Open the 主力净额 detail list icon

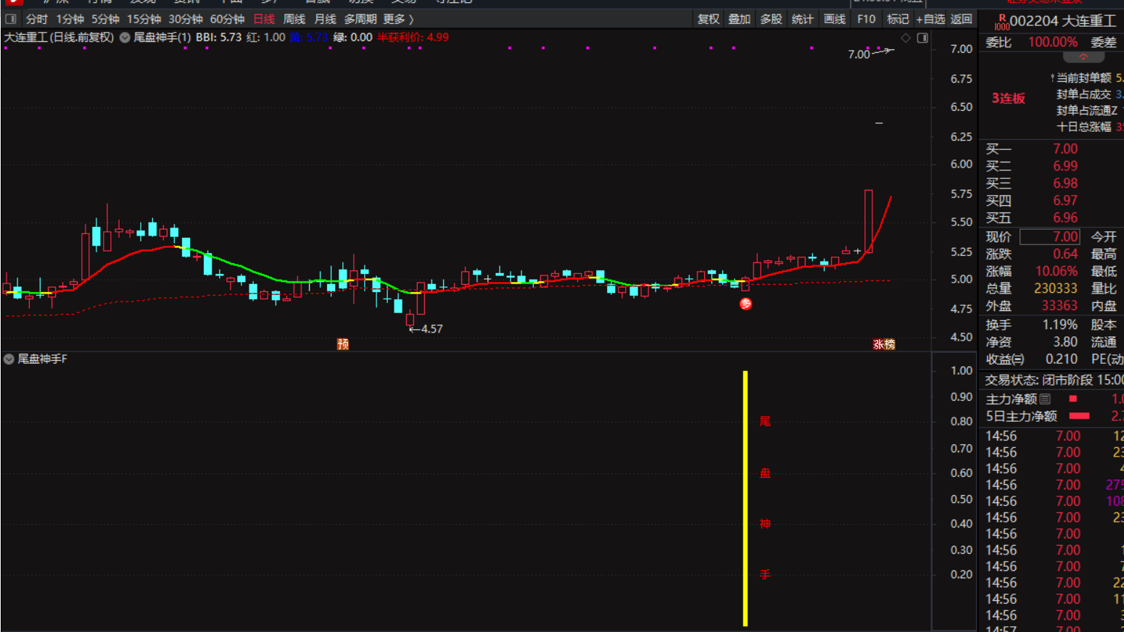pyautogui.click(x=1045, y=399)
